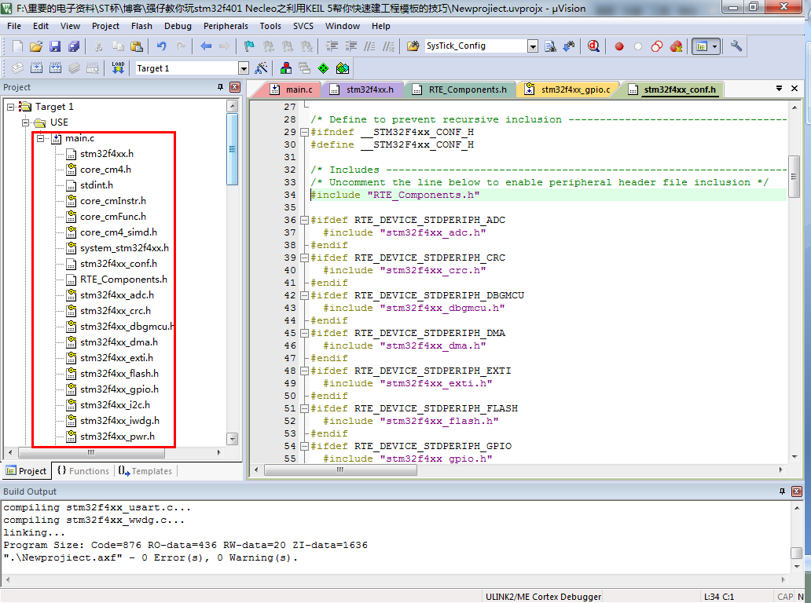The image size is (811, 603).
Task: Toggle pin on Project panel
Action: pos(220,87)
